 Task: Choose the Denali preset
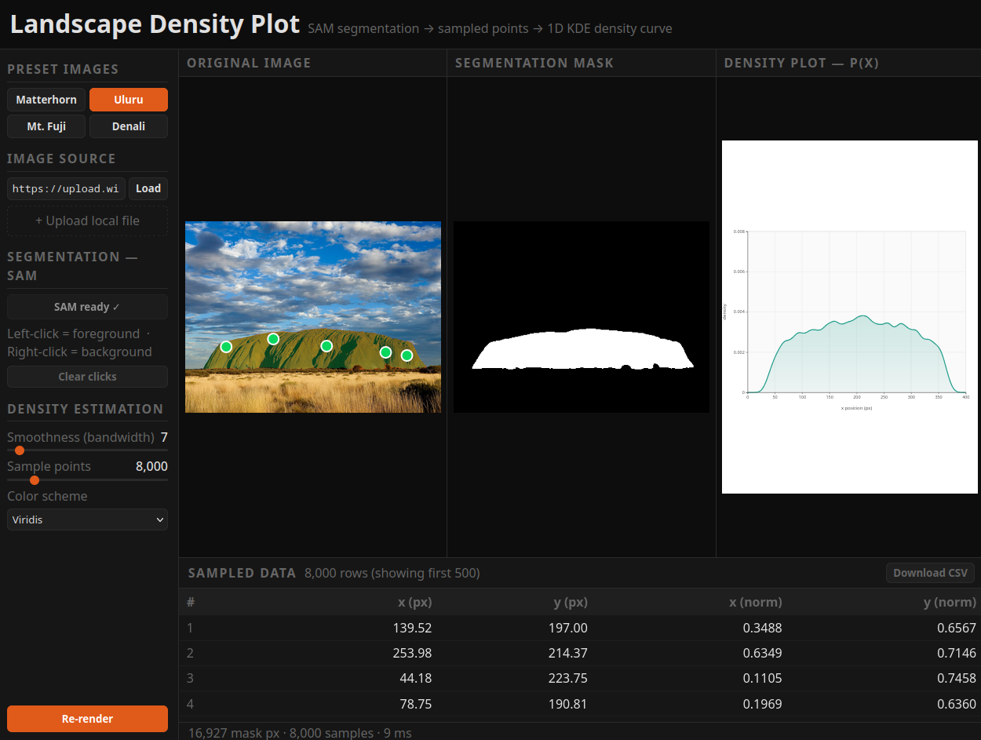click(x=129, y=126)
